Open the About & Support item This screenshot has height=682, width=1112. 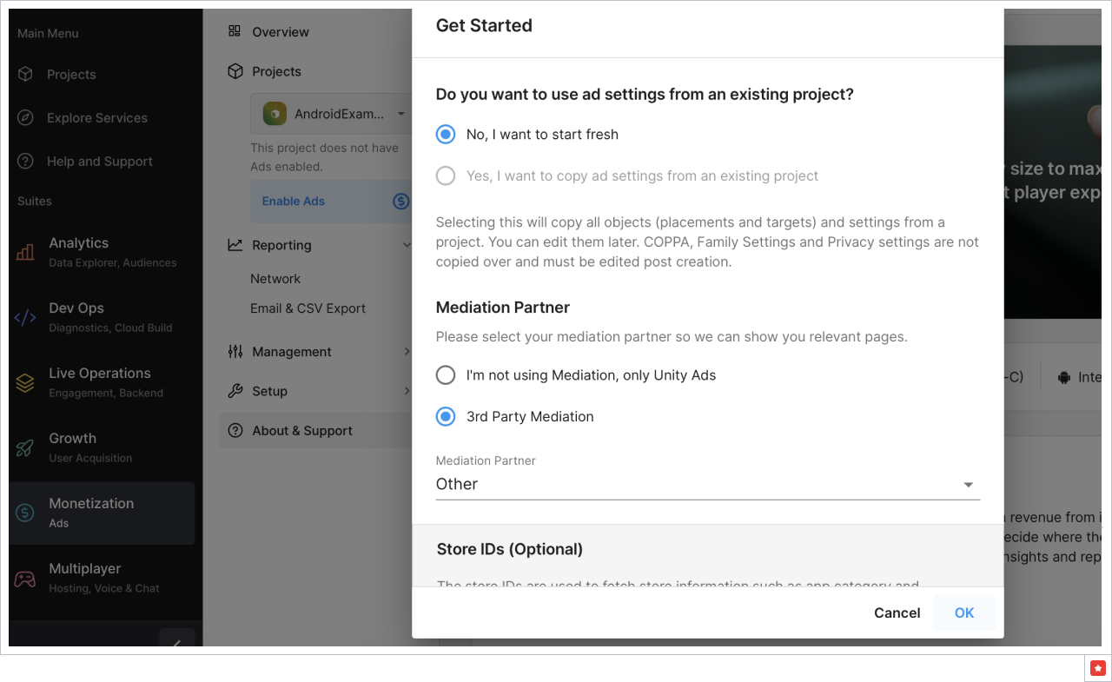[301, 431]
